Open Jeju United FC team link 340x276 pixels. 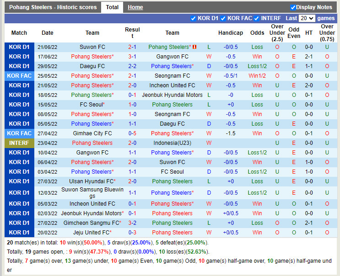click(x=92, y=233)
